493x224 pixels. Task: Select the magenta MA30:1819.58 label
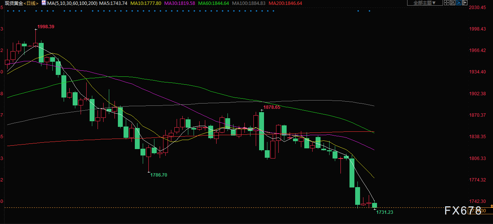[x=180, y=3]
